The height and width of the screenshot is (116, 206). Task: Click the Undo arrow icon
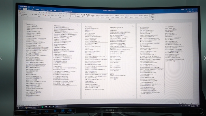[31, 7]
